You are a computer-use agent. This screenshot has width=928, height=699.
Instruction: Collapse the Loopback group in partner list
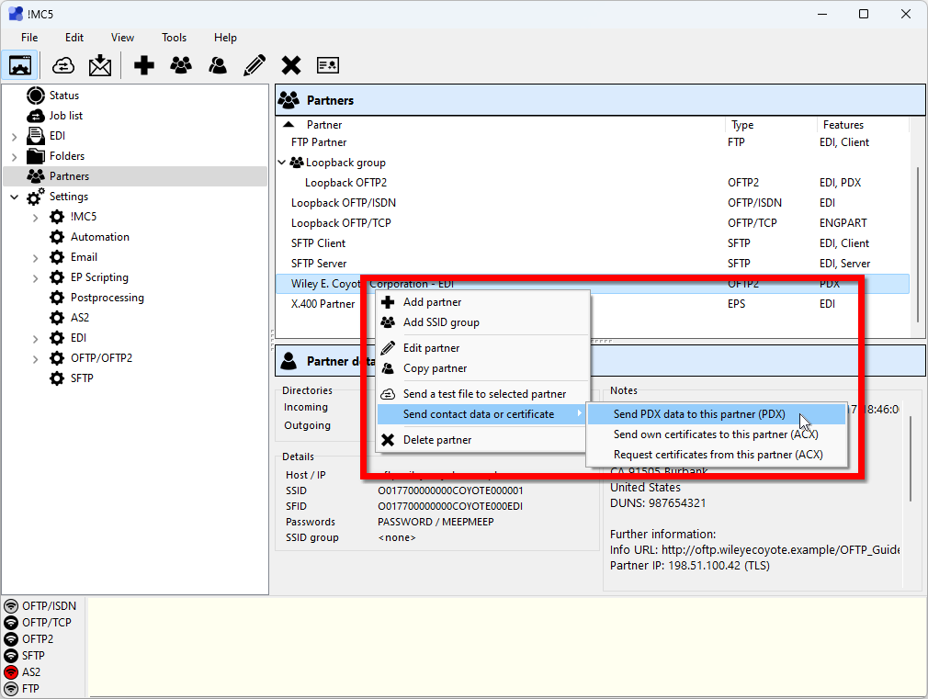point(282,163)
